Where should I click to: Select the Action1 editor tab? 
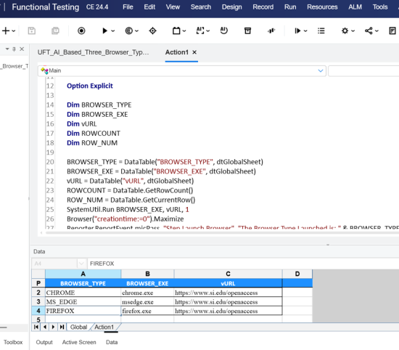click(x=176, y=52)
